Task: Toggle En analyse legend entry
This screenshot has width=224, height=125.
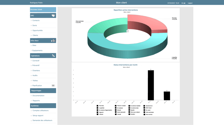Action: pos(119,108)
